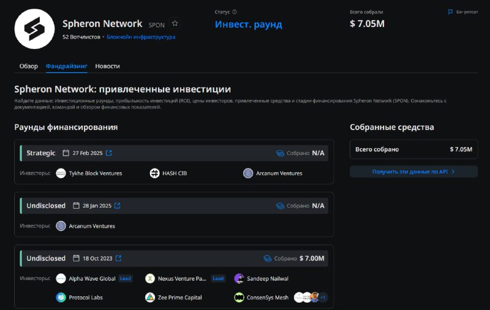Click the Всего собрано $ 7.05M card

414,149
